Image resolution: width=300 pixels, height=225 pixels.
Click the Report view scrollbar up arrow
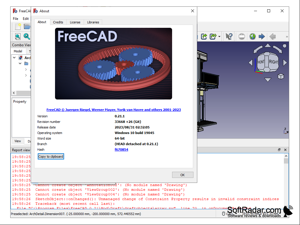point(286,156)
